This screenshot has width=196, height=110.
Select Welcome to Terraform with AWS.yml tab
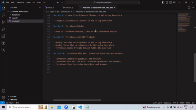[97, 8]
